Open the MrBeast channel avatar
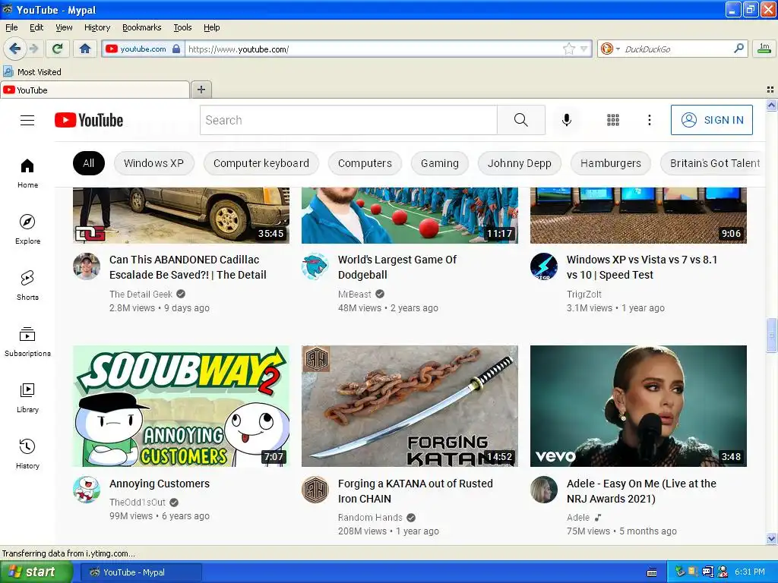Screen dimensions: 778x583 tap(315, 266)
